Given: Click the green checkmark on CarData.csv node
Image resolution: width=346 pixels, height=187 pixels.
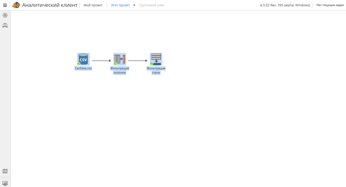Looking at the screenshot, I should [79, 64].
